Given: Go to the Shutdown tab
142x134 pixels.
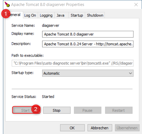Looking at the screenshot, I should point(95,15).
